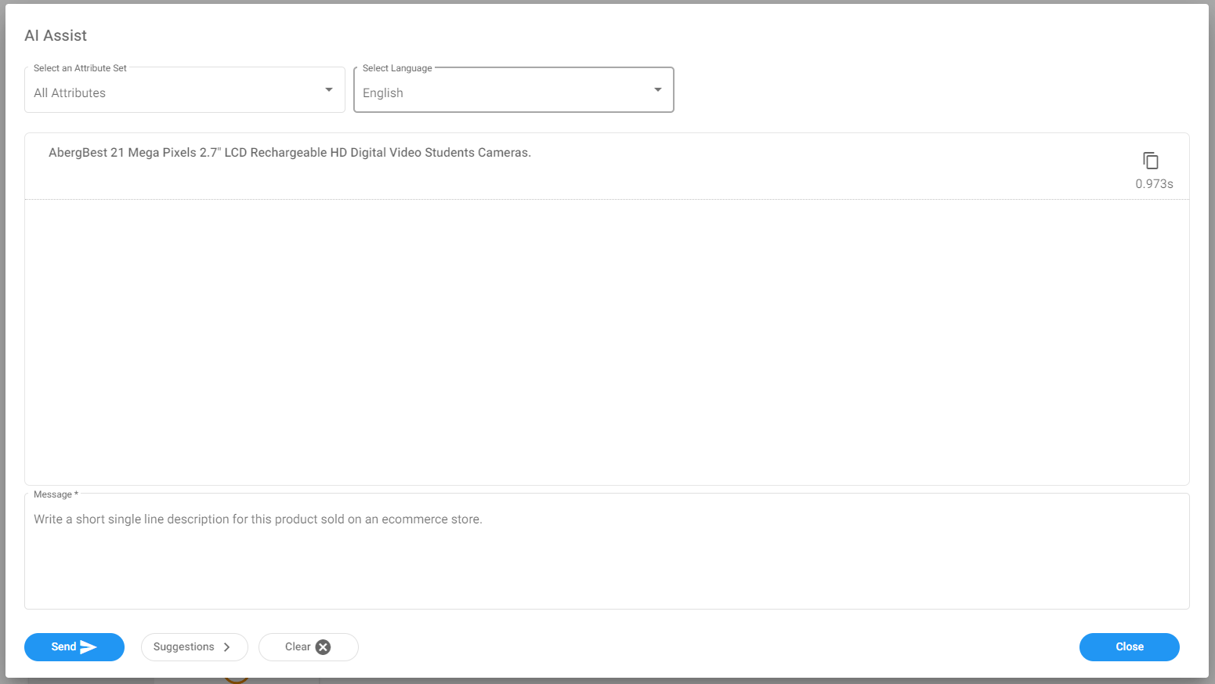This screenshot has height=684, width=1215.
Task: Open the Select Language dropdown arrow
Action: (658, 90)
